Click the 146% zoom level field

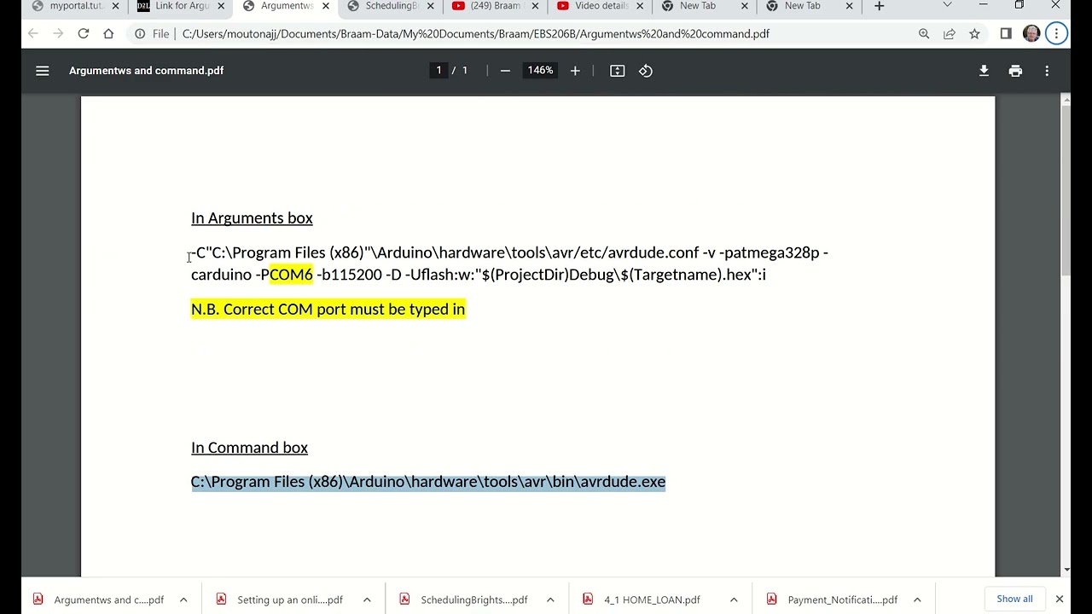pos(539,71)
